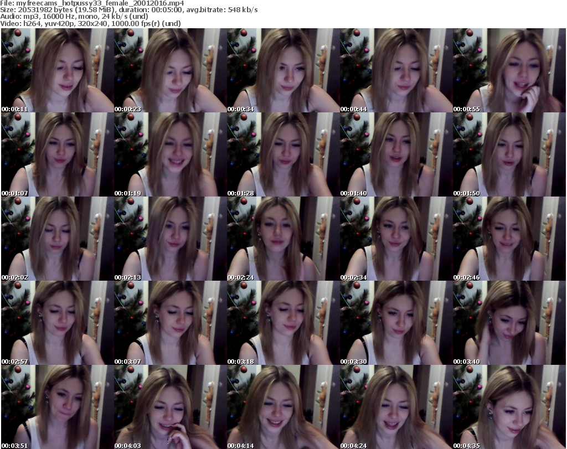This screenshot has height=449, width=567.
Task: Open the thumbnail stamped 00:01:28
Action: coord(283,154)
